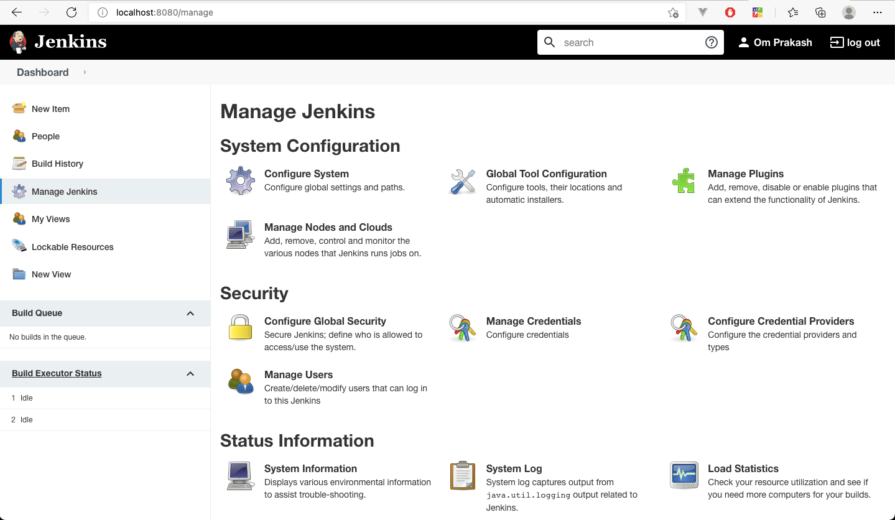Click the Lockable Resources drive icon
Viewport: 895px width, 520px height.
19,246
